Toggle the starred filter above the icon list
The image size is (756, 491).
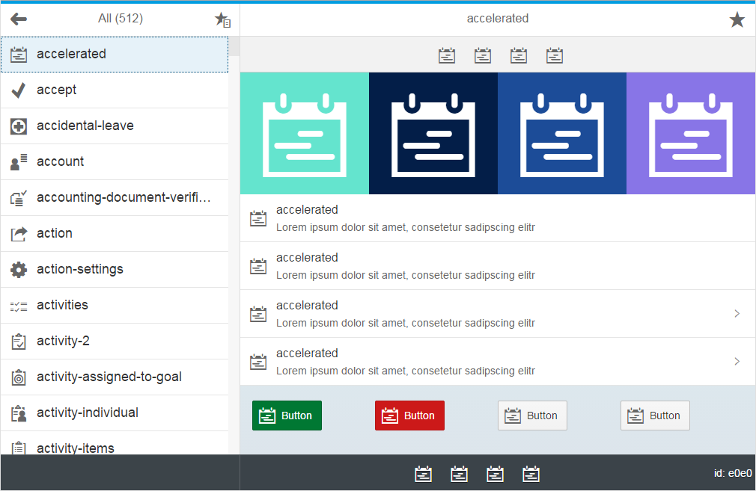tap(222, 19)
